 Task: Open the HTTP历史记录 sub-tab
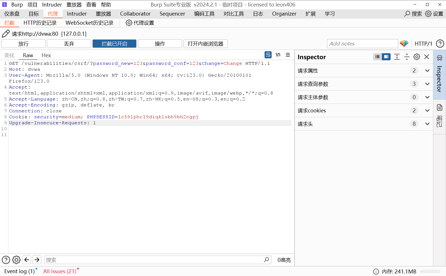coord(40,23)
